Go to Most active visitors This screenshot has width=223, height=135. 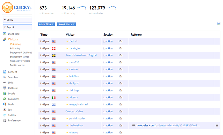pos(20,61)
